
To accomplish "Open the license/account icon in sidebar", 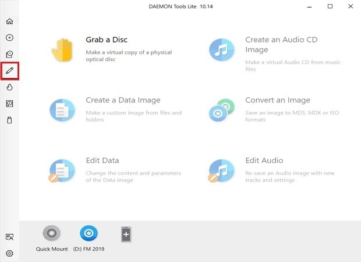I will point(9,237).
